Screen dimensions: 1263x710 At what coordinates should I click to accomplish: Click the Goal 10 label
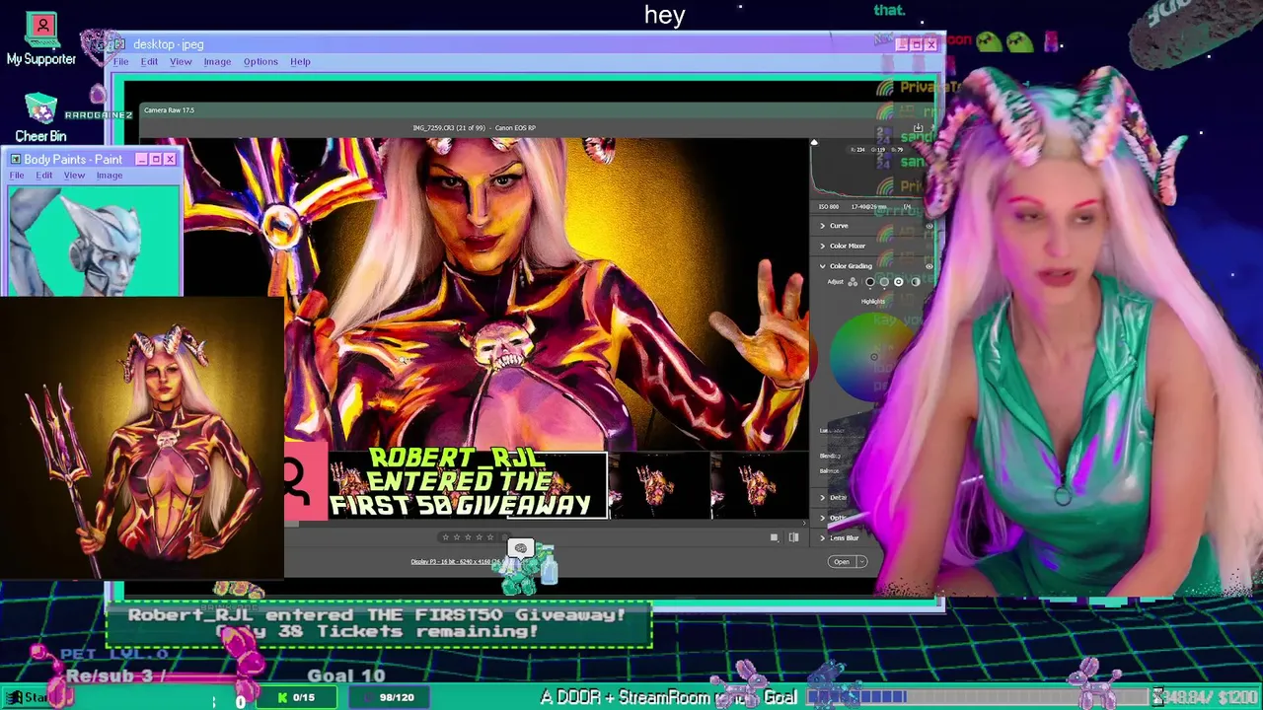(346, 675)
